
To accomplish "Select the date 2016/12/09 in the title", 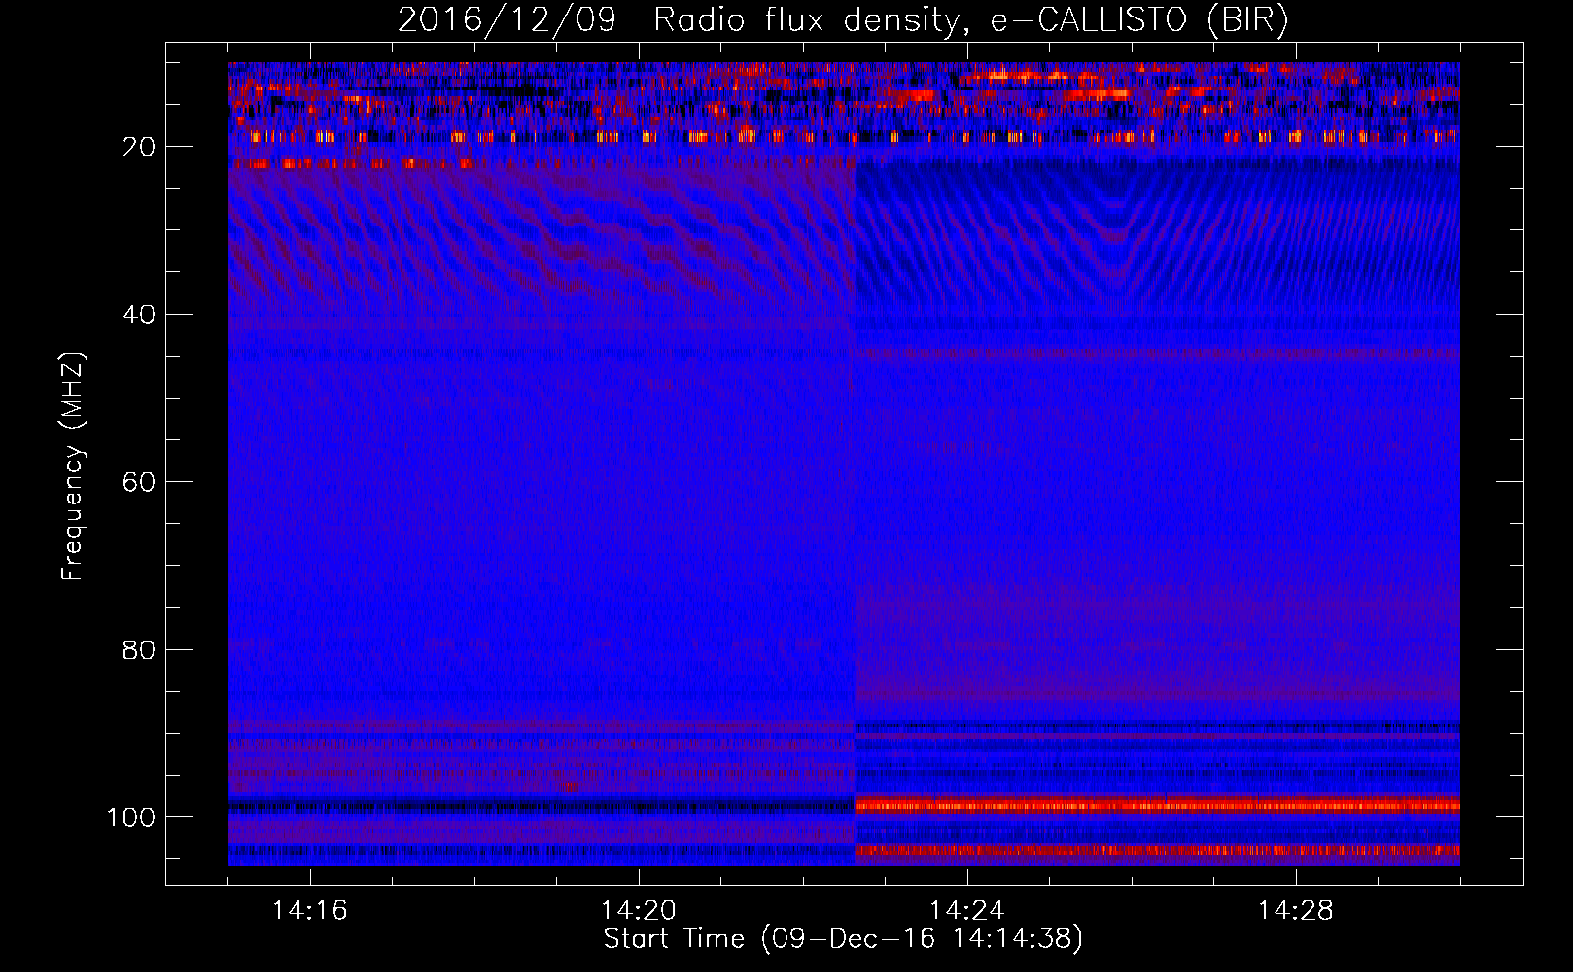I will pos(507,20).
